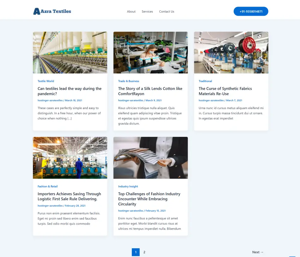The image size is (300, 257).
Task: Click the Next arrow pagination link
Action: click(x=258, y=252)
